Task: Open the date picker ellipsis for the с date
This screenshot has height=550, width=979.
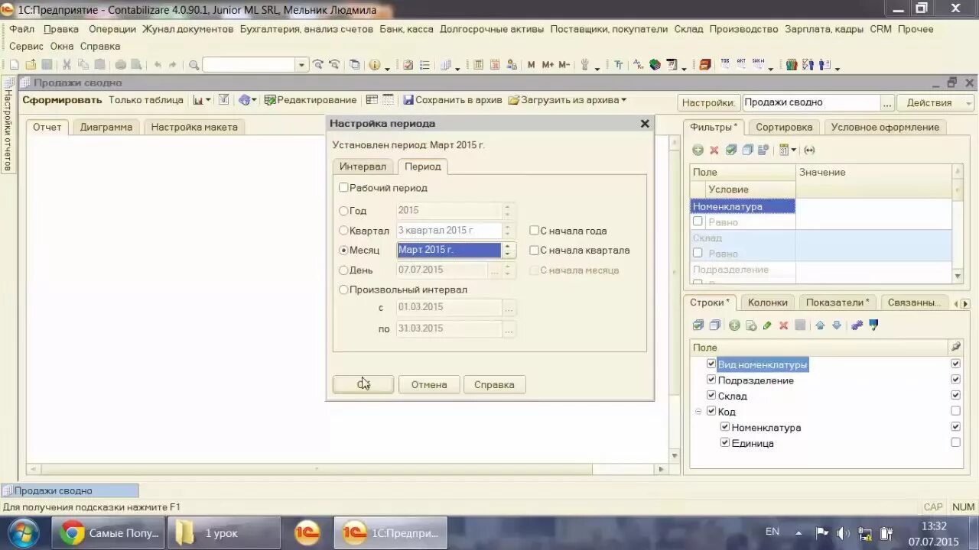Action: tap(509, 307)
